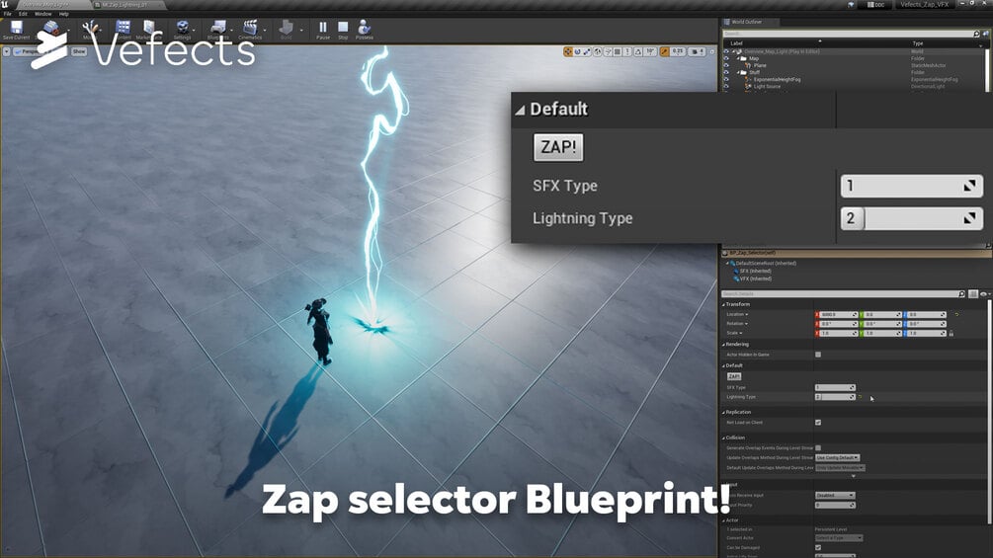This screenshot has height=558, width=993.
Task: Open the 10° rotation snap value menu
Action: tap(650, 52)
